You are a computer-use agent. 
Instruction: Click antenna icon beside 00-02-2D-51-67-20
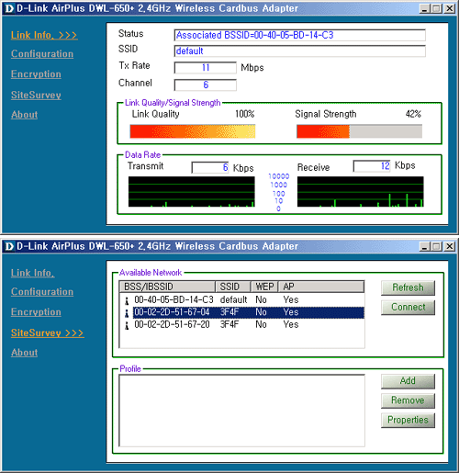pos(127,325)
